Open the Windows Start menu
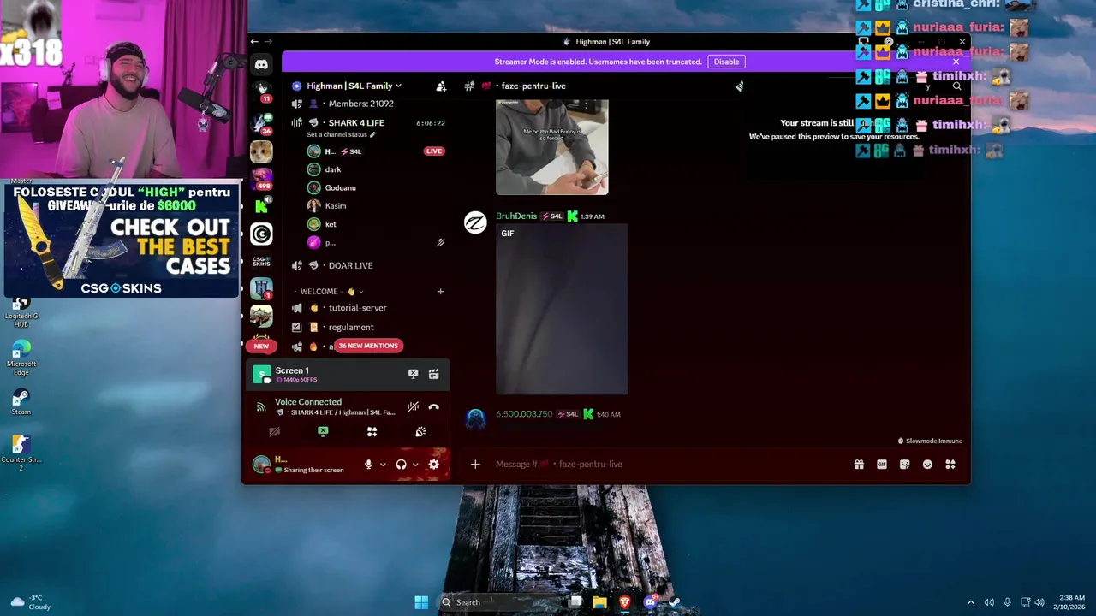This screenshot has height=616, width=1096. point(421,602)
